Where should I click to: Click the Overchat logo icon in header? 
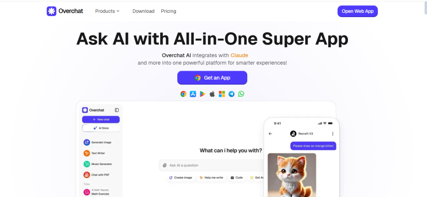[x=51, y=11]
